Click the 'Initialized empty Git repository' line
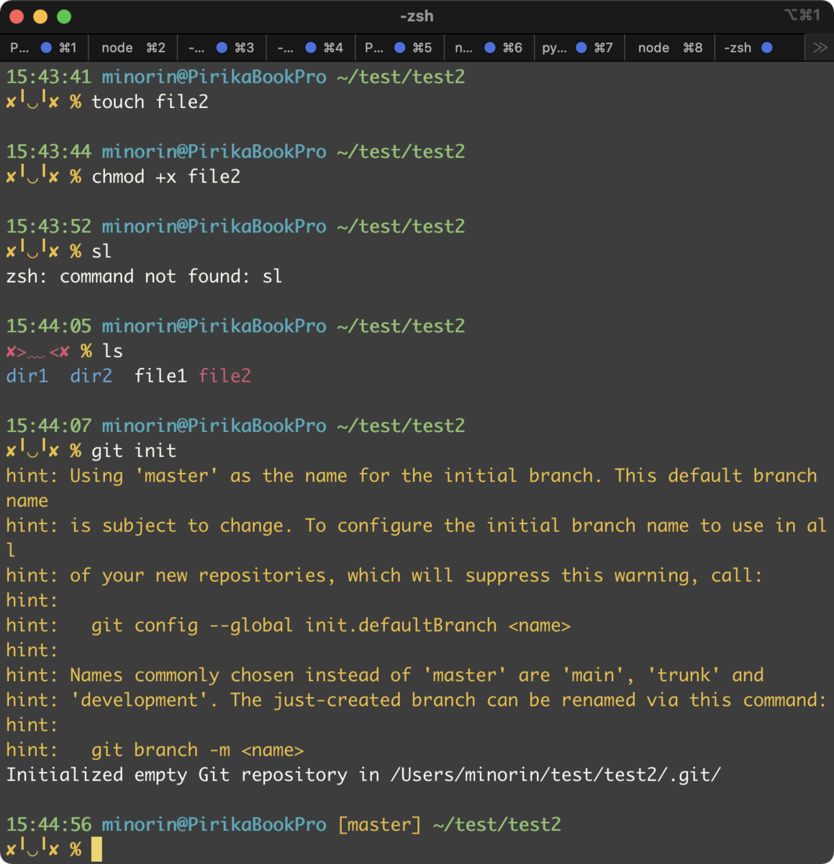 [363, 775]
